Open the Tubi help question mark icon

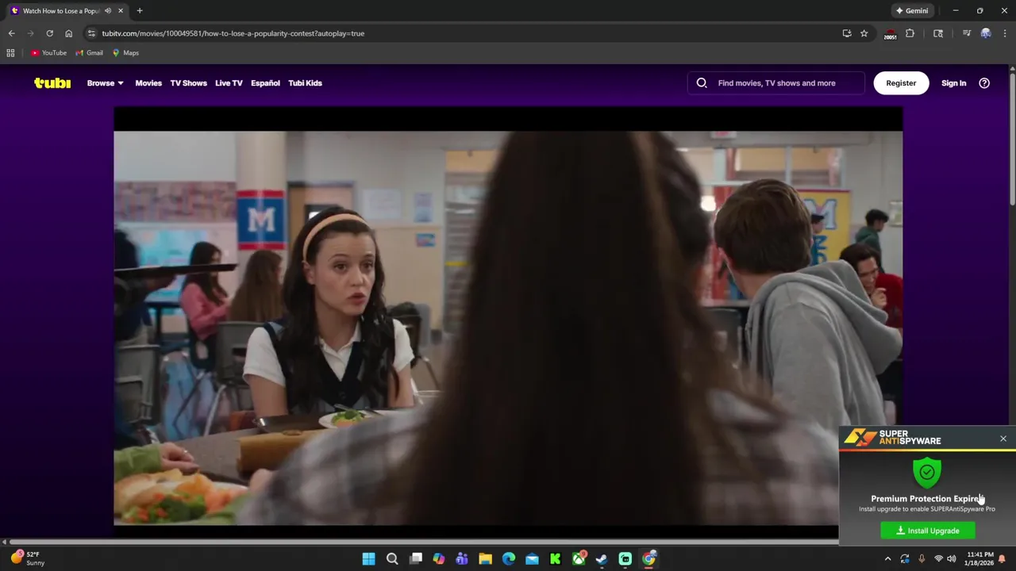tap(984, 82)
